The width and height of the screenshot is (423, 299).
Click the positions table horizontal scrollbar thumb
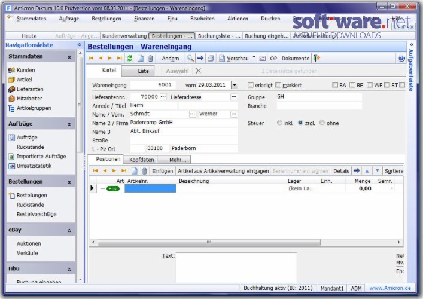209,242
